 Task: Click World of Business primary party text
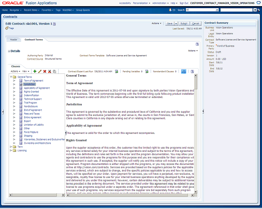coord(226,46)
